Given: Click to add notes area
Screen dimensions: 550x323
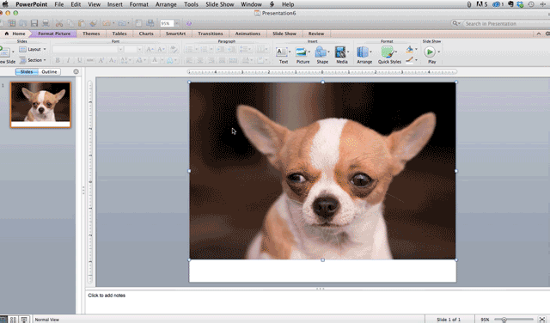Looking at the screenshot, I should 317,302.
